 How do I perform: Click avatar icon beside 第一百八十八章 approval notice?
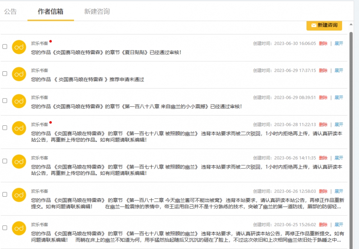19,101
